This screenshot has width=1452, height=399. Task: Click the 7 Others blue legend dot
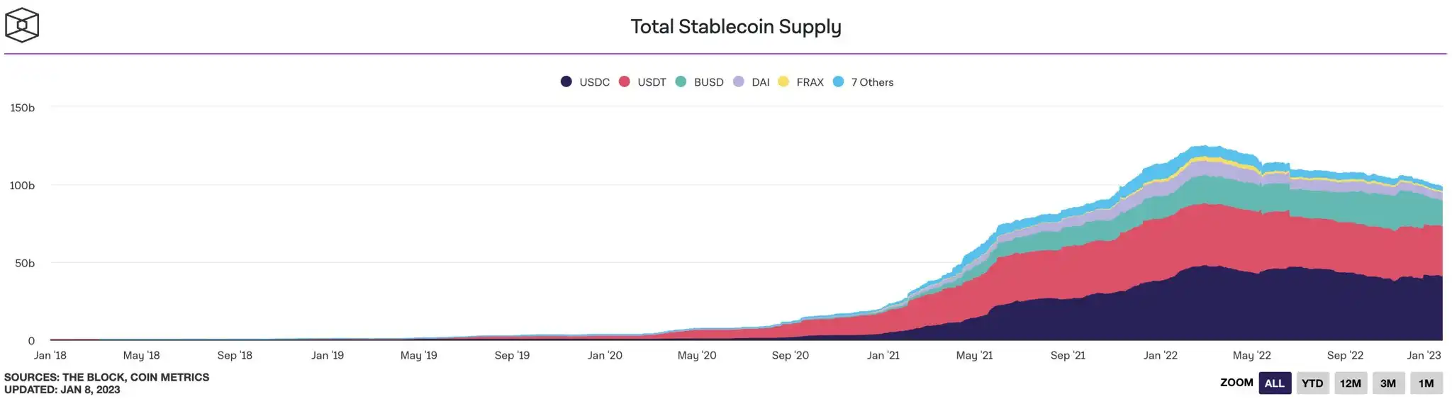pyautogui.click(x=839, y=82)
